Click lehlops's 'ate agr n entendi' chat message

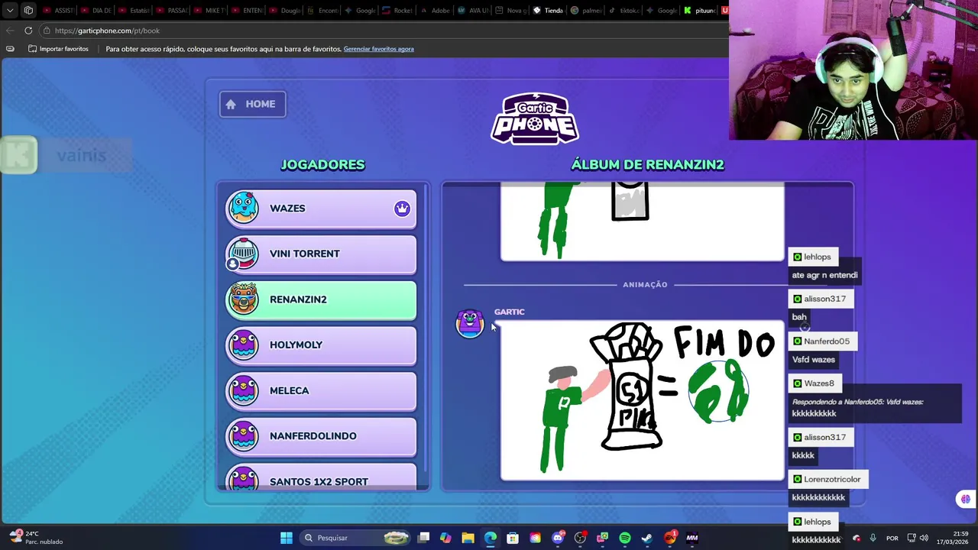pyautogui.click(x=824, y=275)
